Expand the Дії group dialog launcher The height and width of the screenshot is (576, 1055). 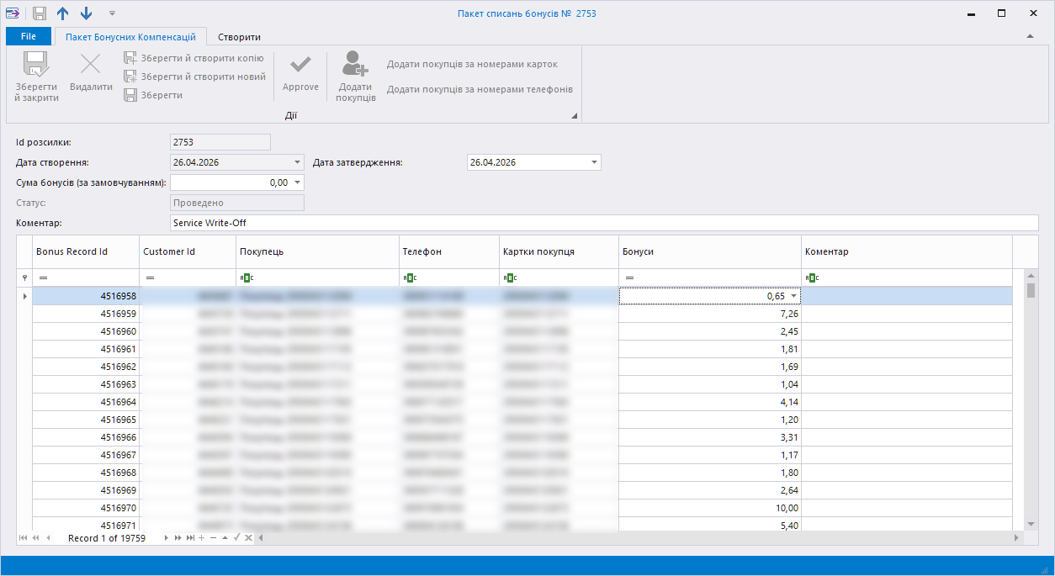tap(575, 116)
